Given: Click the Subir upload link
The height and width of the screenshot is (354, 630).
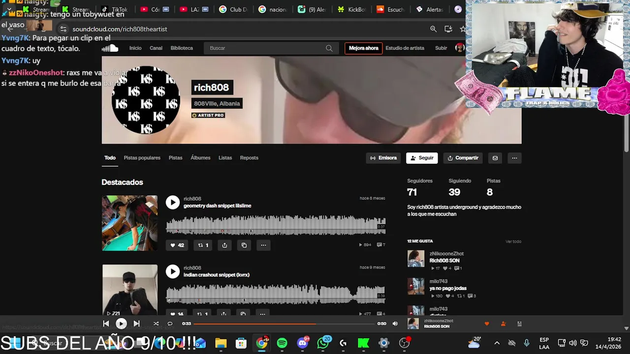Looking at the screenshot, I should tap(441, 48).
